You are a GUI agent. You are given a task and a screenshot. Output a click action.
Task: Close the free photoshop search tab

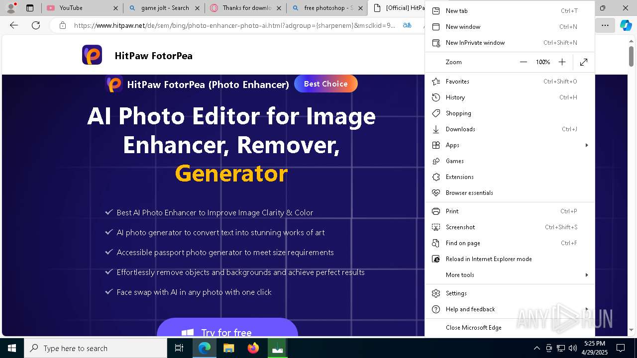(360, 8)
